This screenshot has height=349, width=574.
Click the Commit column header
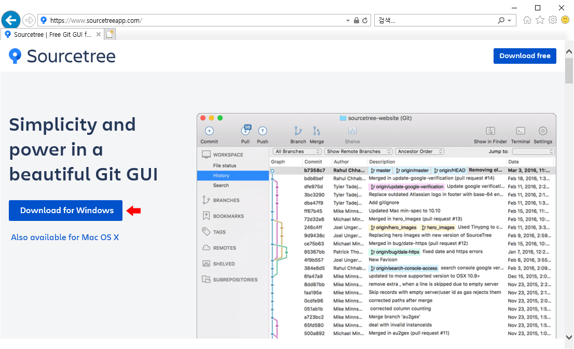click(313, 162)
